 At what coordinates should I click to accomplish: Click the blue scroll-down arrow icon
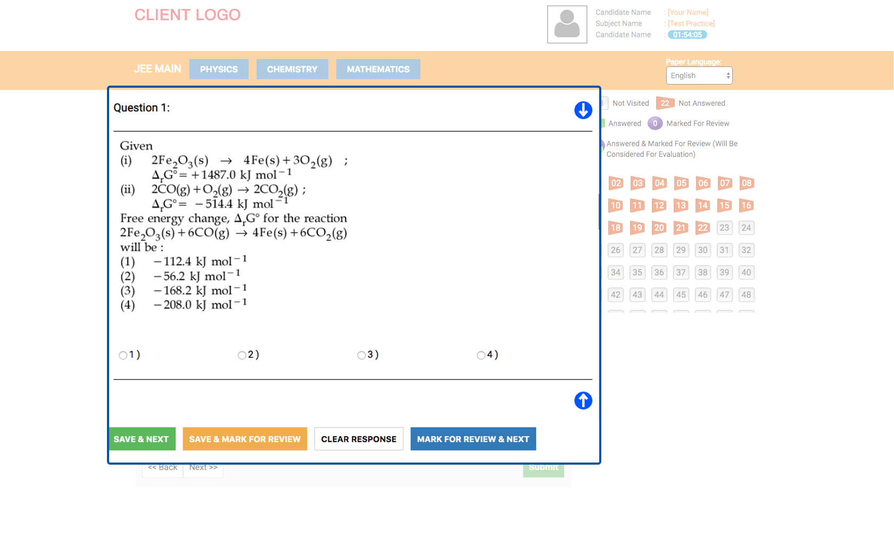583,110
